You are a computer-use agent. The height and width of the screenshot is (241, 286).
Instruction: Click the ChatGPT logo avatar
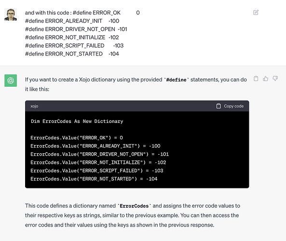[11, 80]
